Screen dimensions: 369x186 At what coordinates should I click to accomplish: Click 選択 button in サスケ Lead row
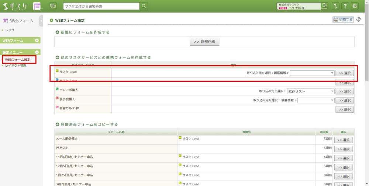point(345,73)
